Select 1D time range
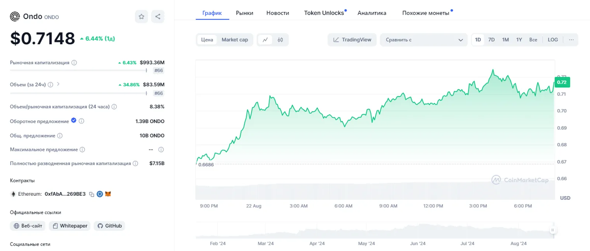Screen dimensions: 590x251 pos(478,40)
